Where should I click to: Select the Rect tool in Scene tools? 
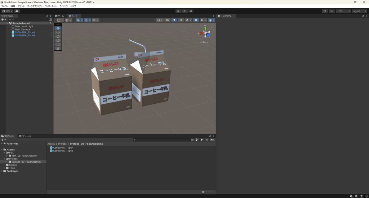(58, 44)
